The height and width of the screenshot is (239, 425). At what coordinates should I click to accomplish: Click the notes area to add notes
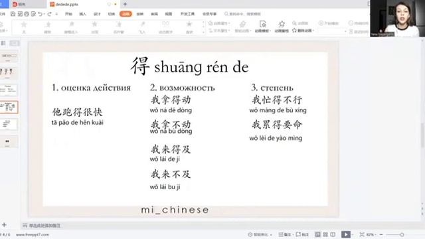pos(44,226)
